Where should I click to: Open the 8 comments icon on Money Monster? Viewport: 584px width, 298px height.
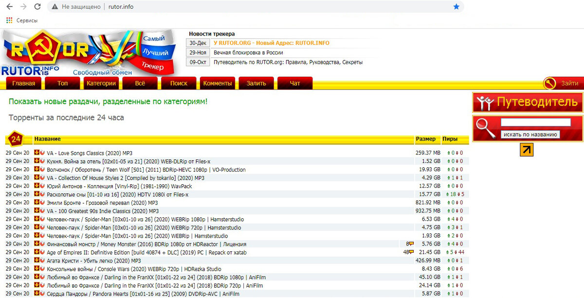pyautogui.click(x=411, y=244)
